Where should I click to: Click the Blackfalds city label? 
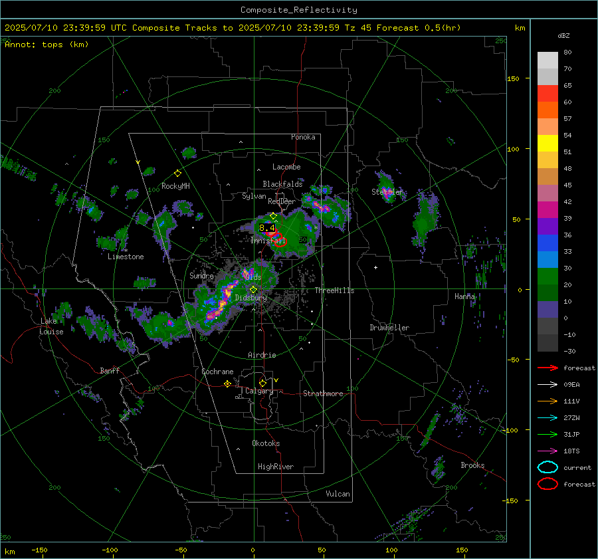coord(282,184)
